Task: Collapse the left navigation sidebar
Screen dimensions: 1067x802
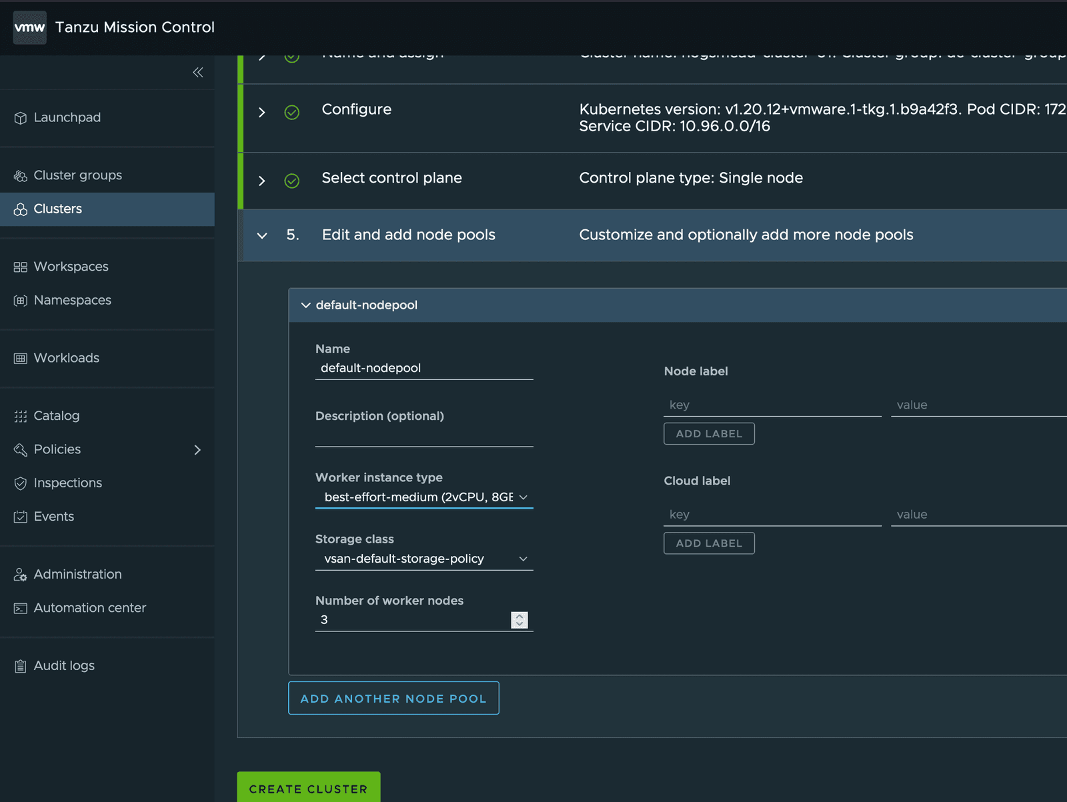Action: (x=197, y=72)
